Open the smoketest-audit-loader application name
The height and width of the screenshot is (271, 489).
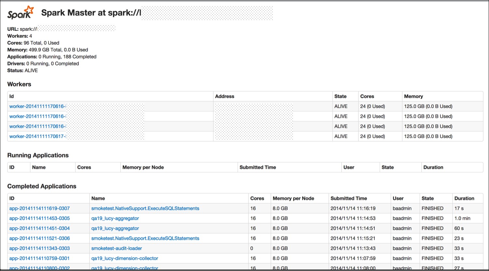117,249
